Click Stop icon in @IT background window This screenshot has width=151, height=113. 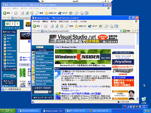click(x=22, y=13)
